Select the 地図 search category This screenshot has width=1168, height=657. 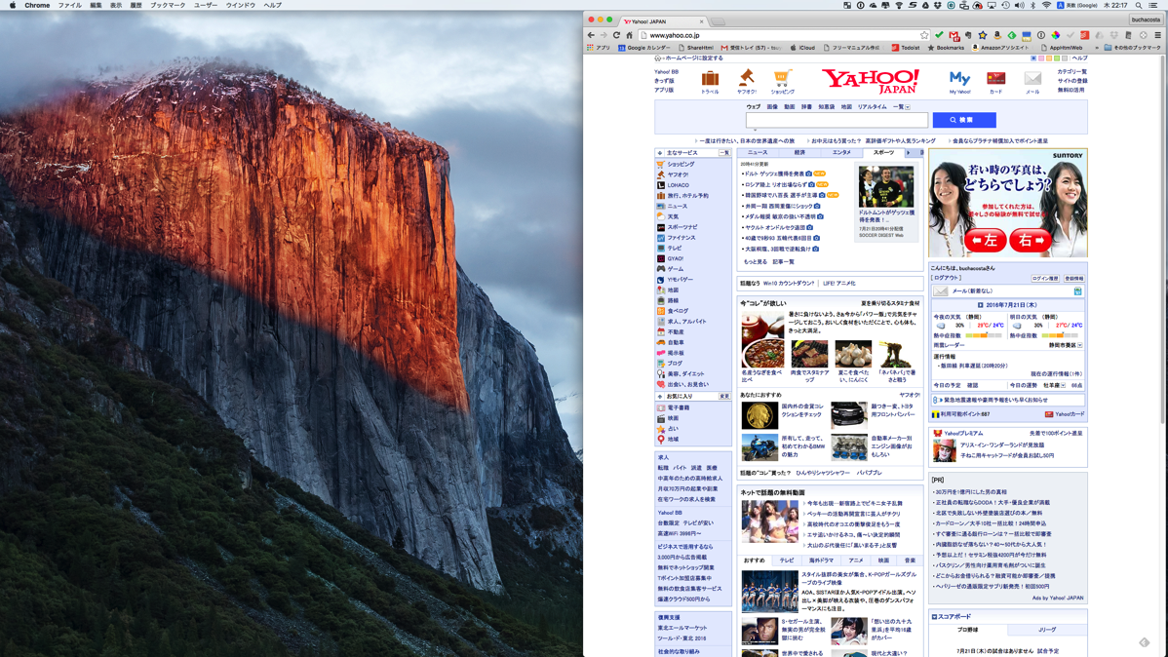(846, 106)
